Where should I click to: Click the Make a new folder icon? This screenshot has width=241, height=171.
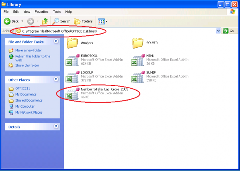(11, 51)
